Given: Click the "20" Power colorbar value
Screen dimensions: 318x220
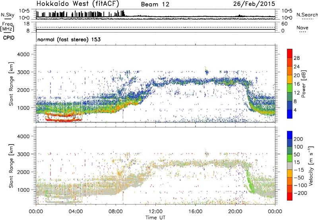Looking at the screenshot, I should click(x=297, y=75).
